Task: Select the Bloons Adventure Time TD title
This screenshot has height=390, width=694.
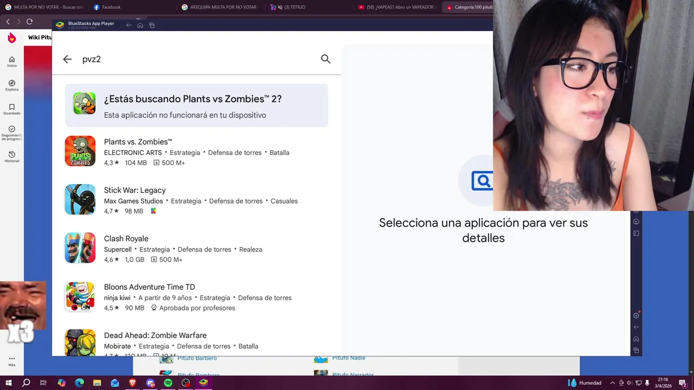Action: tap(149, 287)
